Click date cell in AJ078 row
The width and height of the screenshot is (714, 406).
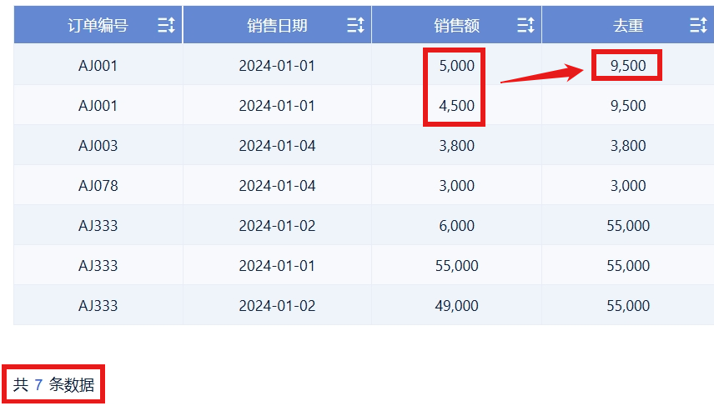(x=277, y=186)
